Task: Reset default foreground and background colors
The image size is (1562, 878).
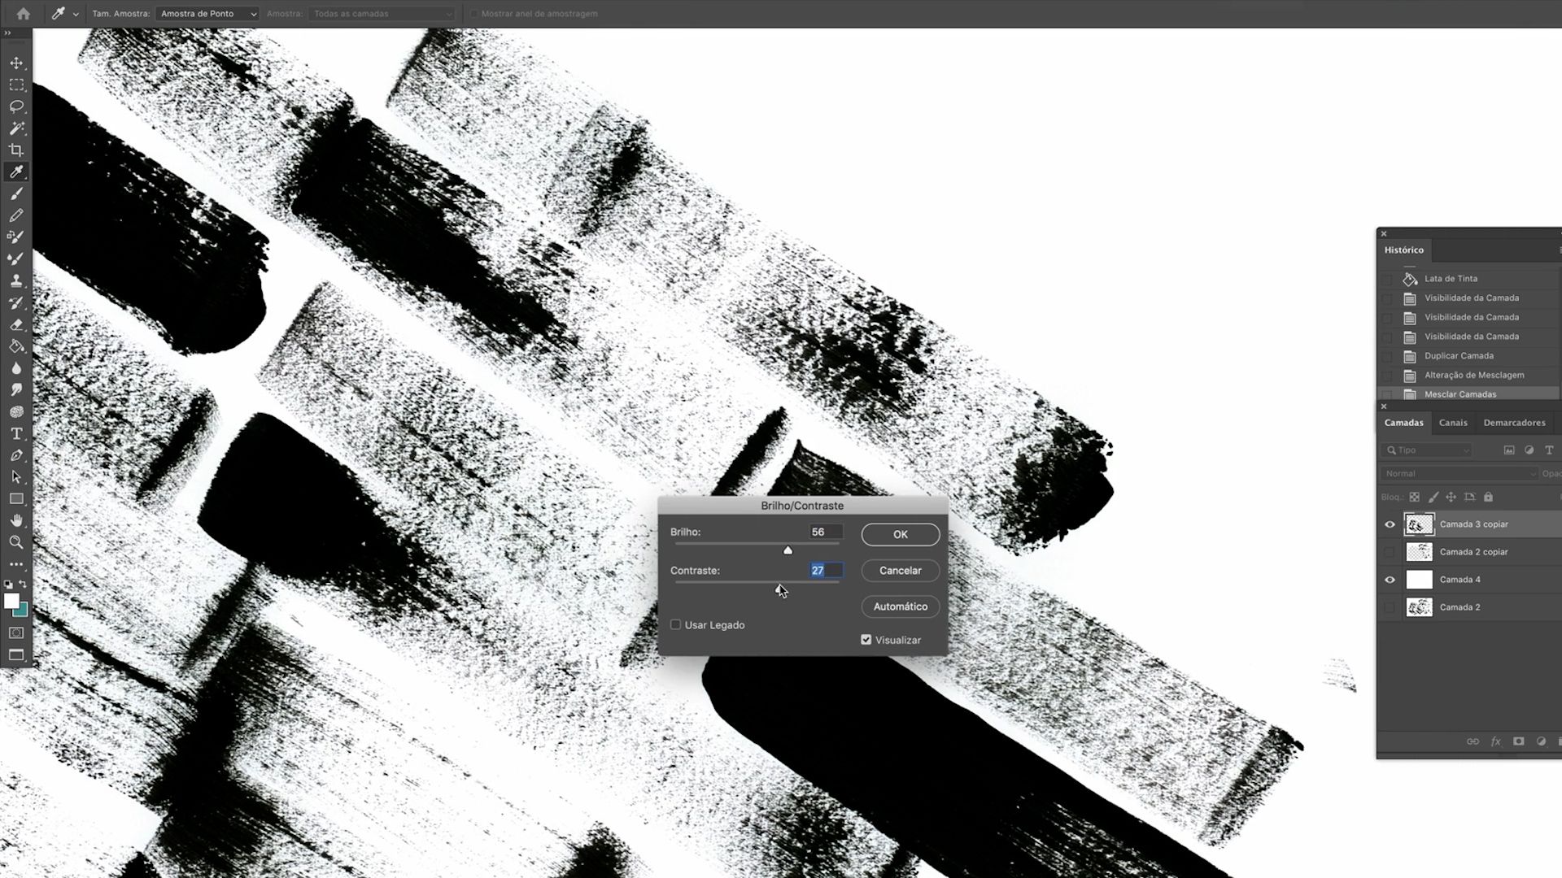Action: point(8,584)
